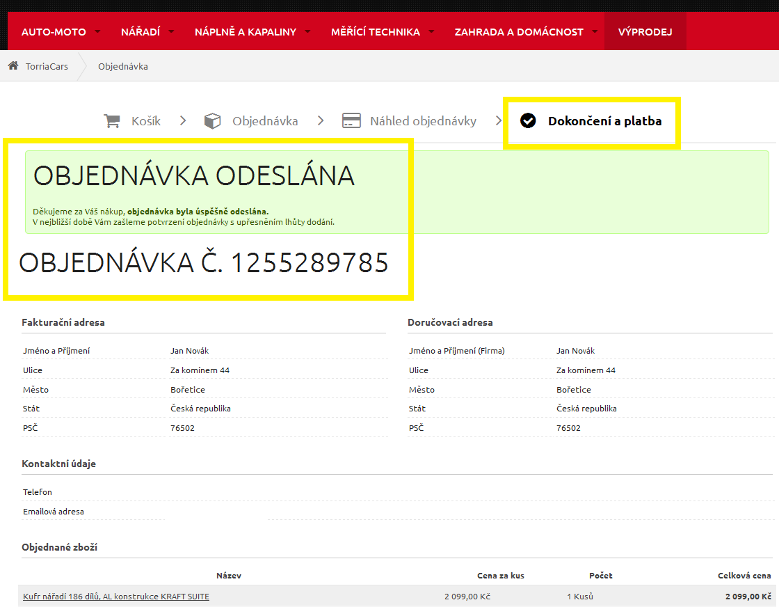Click billing name value Jan Novák
Image resolution: width=779 pixels, height=607 pixels.
pos(189,350)
